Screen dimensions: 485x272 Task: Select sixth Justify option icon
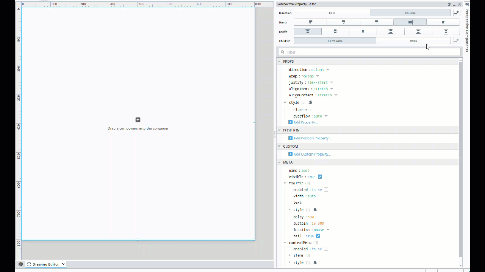446,31
